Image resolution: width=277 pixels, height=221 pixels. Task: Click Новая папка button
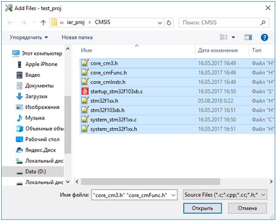click(x=77, y=37)
